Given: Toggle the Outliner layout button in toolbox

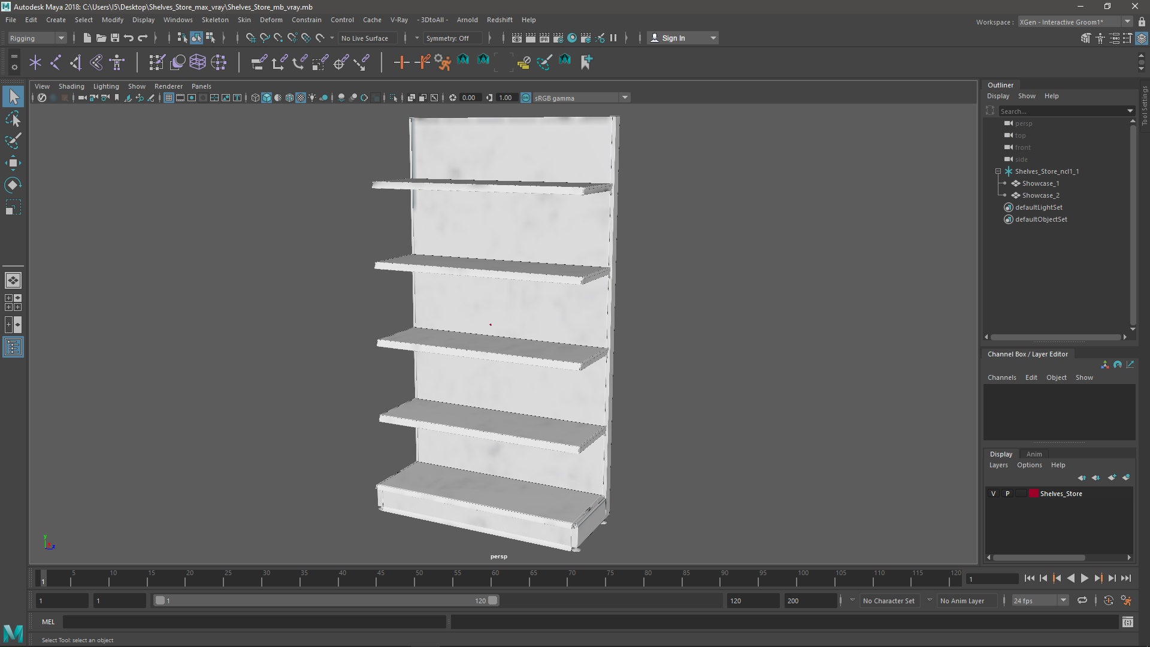Looking at the screenshot, I should click(13, 347).
